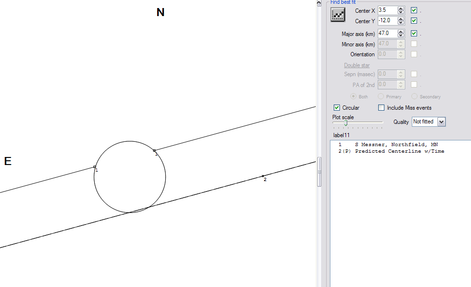Enable Include Miss events checkbox

[381, 108]
